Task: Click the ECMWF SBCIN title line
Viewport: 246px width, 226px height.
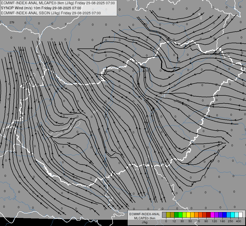Action: (x=51, y=13)
